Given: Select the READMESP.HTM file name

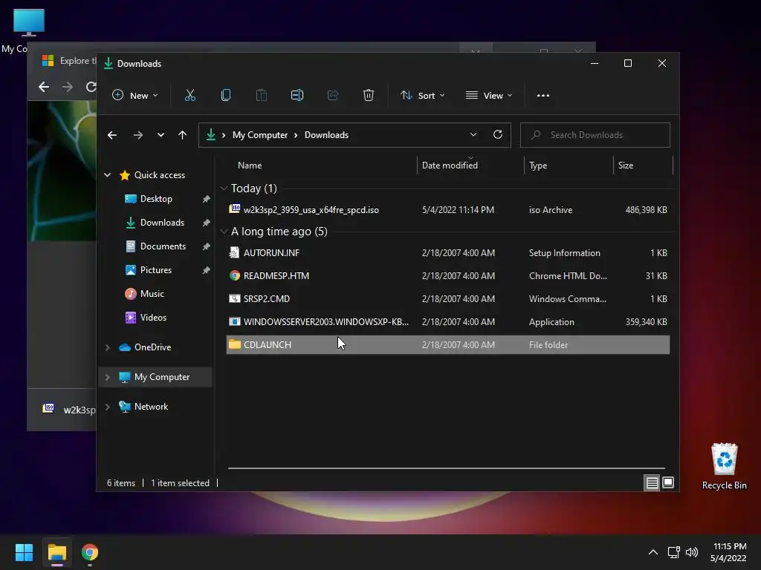Looking at the screenshot, I should point(276,276).
